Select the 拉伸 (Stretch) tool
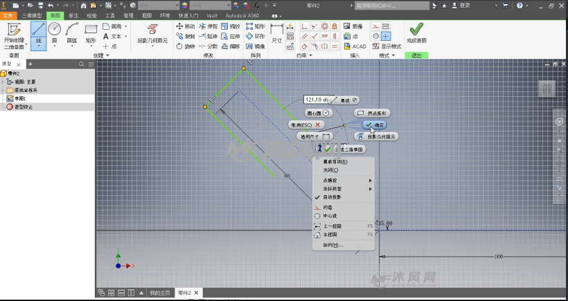 coord(231,36)
